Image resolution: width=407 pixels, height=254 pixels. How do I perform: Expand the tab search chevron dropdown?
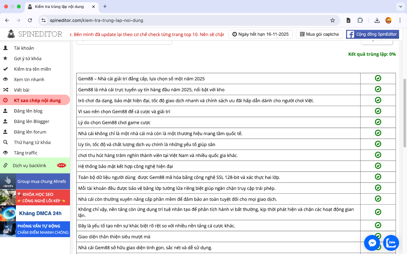click(x=400, y=7)
